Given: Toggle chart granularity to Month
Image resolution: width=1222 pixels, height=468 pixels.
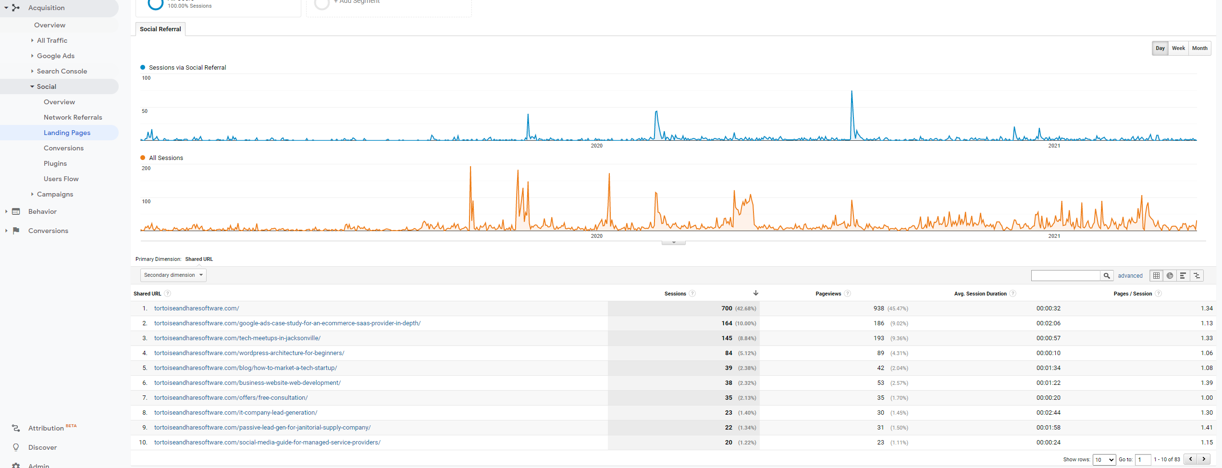Looking at the screenshot, I should [1199, 48].
